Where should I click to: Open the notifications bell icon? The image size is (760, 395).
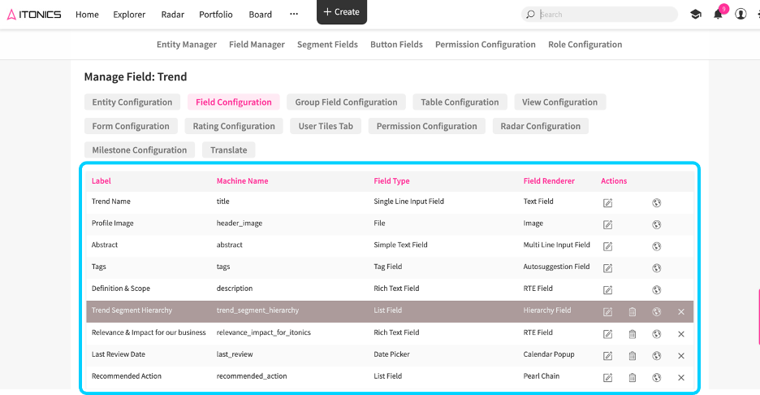pos(718,15)
